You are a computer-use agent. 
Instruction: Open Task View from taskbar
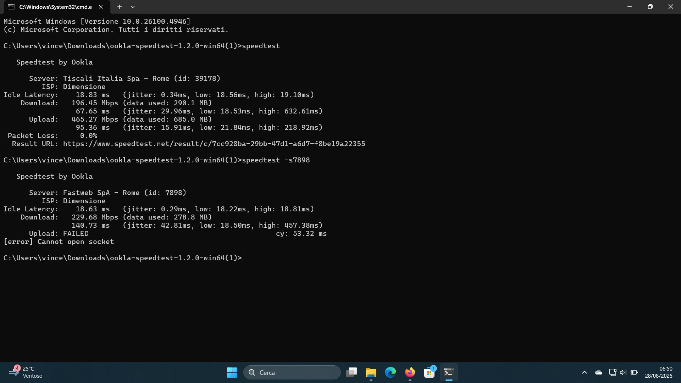[351, 372]
